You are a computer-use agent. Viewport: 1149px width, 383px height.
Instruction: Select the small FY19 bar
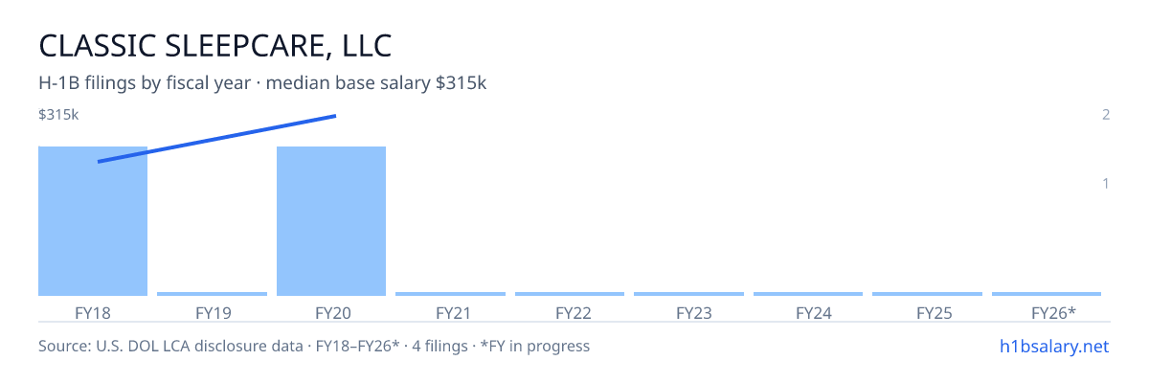point(212,294)
